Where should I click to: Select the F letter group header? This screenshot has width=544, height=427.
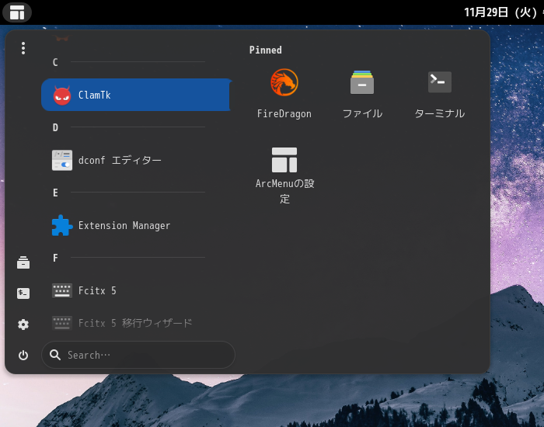point(55,258)
